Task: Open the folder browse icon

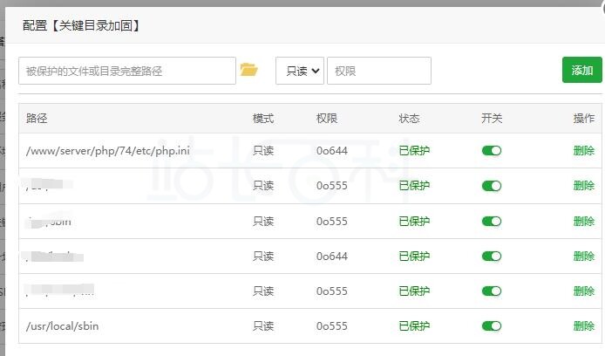Action: [249, 70]
